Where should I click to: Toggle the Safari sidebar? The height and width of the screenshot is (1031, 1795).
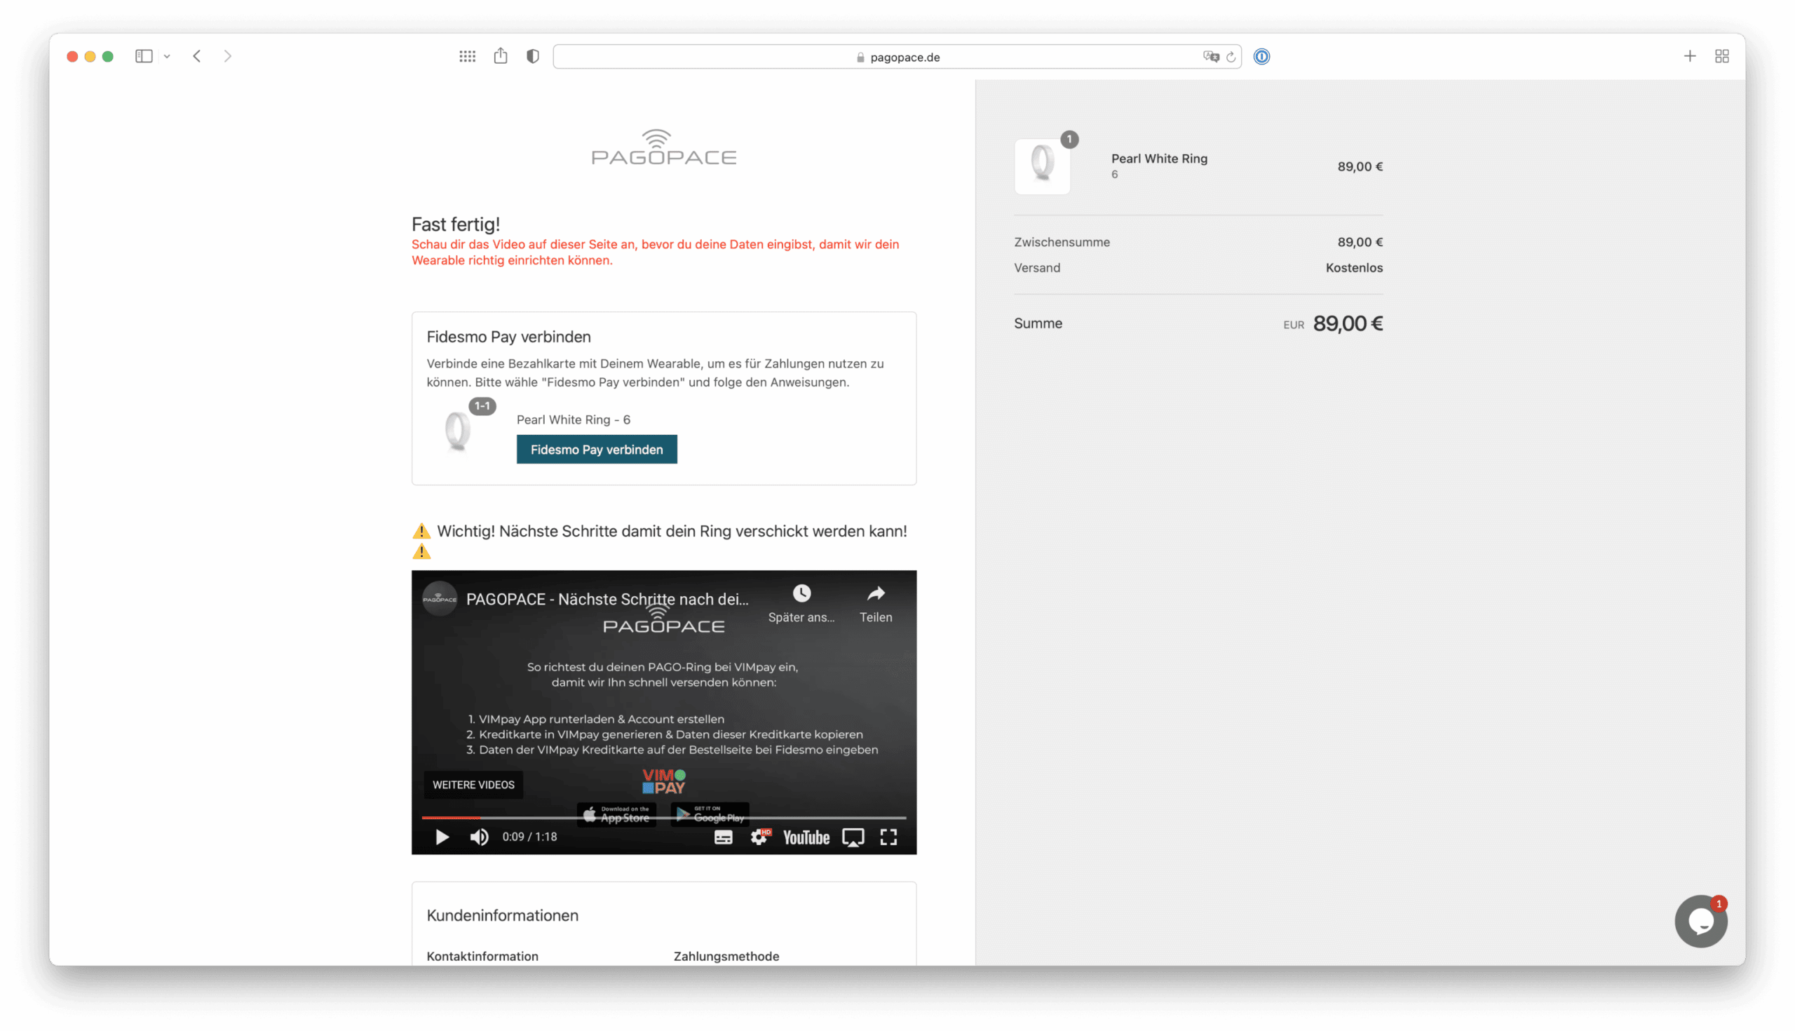144,56
